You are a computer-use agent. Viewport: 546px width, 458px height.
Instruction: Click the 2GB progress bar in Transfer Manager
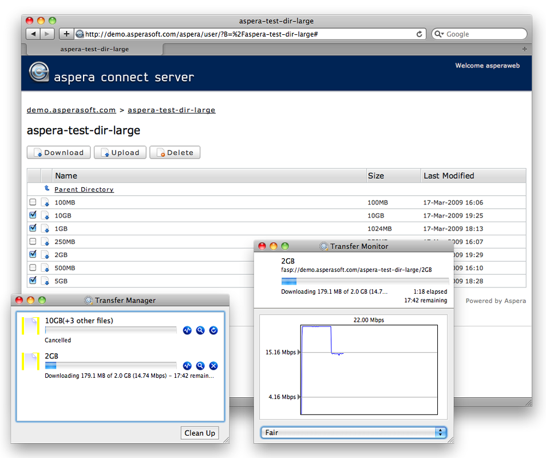tap(110, 366)
